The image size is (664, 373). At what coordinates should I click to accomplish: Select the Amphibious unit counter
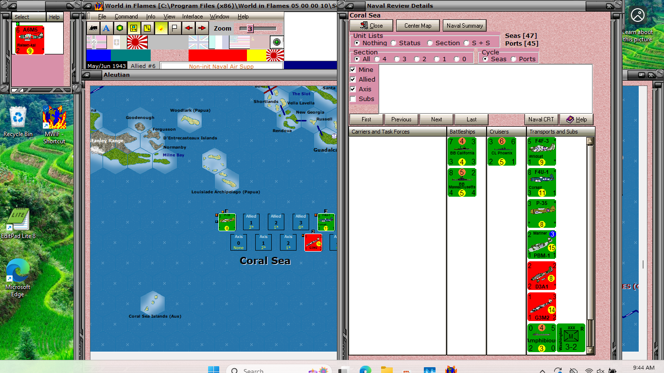point(542,338)
